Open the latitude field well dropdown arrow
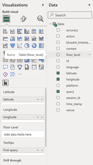The image size is (93, 165). click(x=38, y=99)
